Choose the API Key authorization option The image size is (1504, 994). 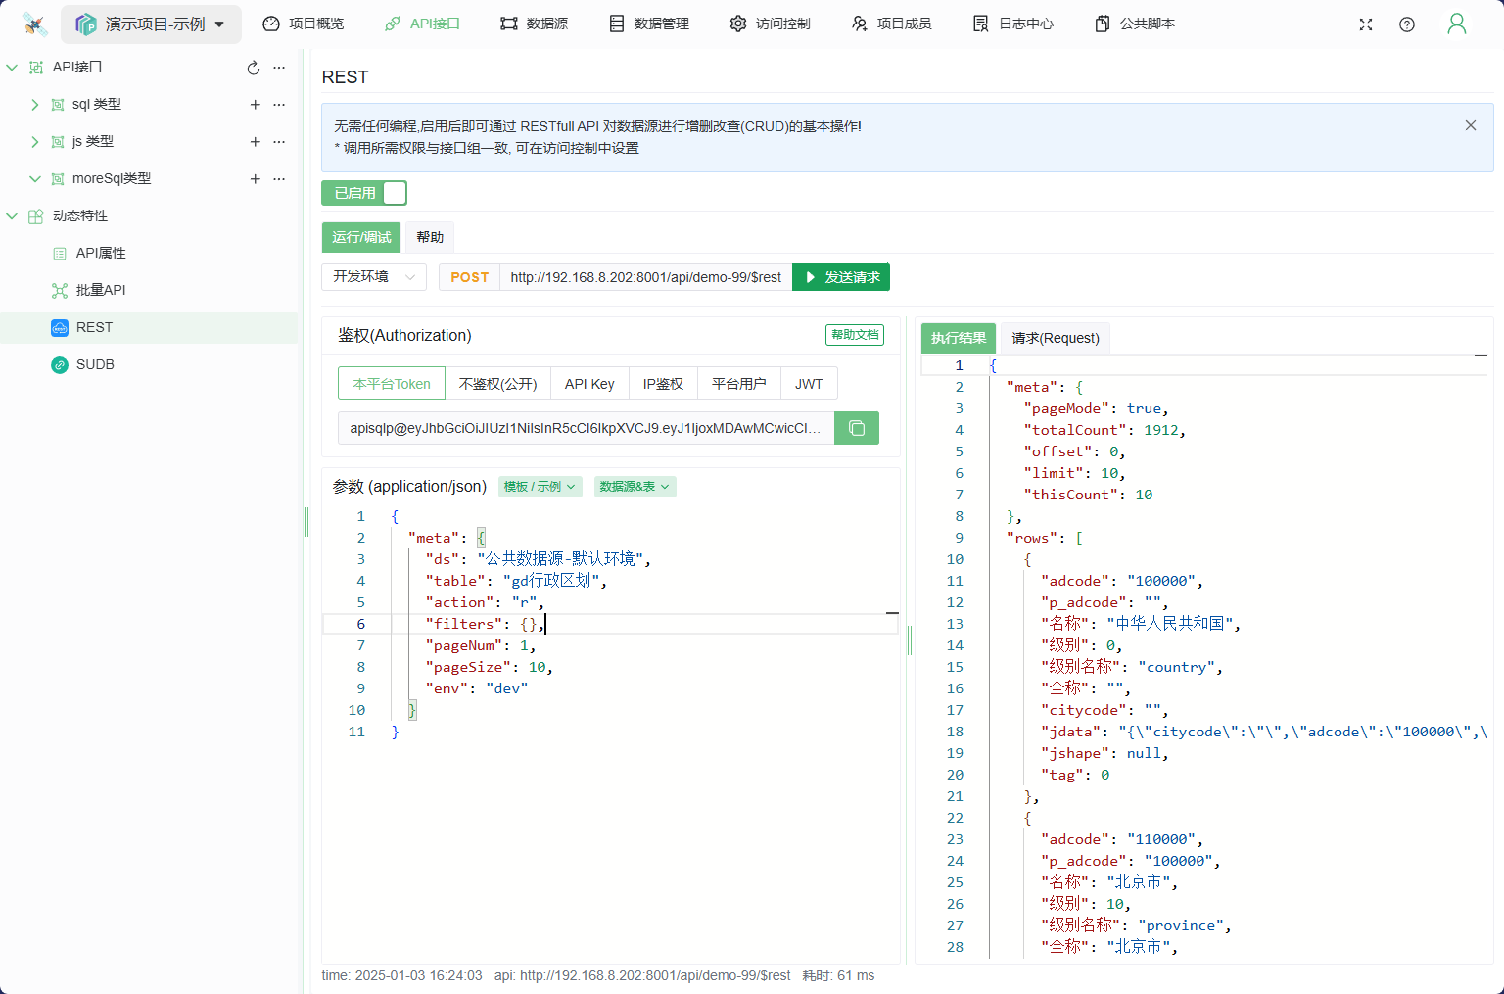pos(589,384)
